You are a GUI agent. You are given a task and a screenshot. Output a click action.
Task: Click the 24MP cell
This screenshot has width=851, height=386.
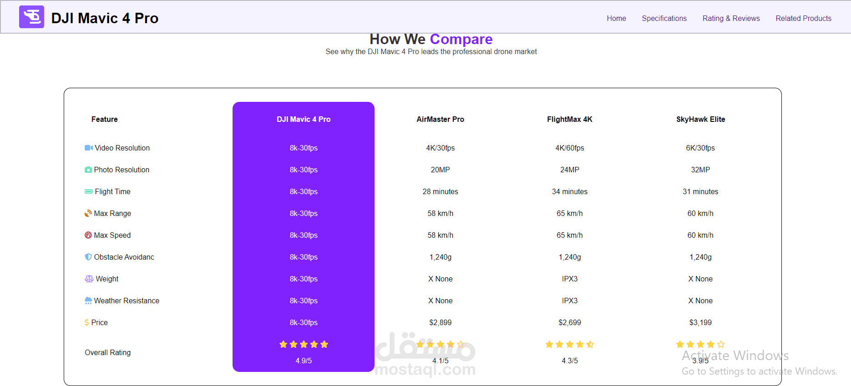pos(570,170)
